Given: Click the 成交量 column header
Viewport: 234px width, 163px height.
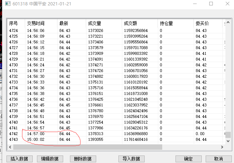Looking at the screenshot, I should (104, 23).
